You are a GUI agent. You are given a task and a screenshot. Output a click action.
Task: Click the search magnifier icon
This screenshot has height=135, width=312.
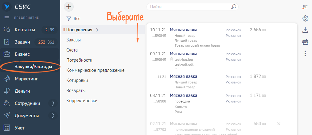pos(234,6)
